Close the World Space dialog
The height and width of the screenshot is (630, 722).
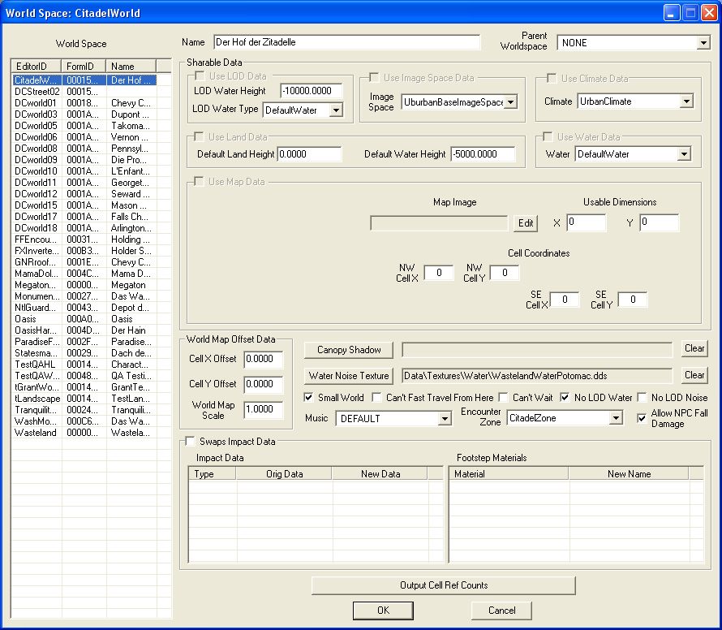709,12
